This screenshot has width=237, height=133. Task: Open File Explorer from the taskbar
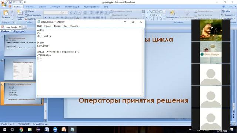click(30, 130)
